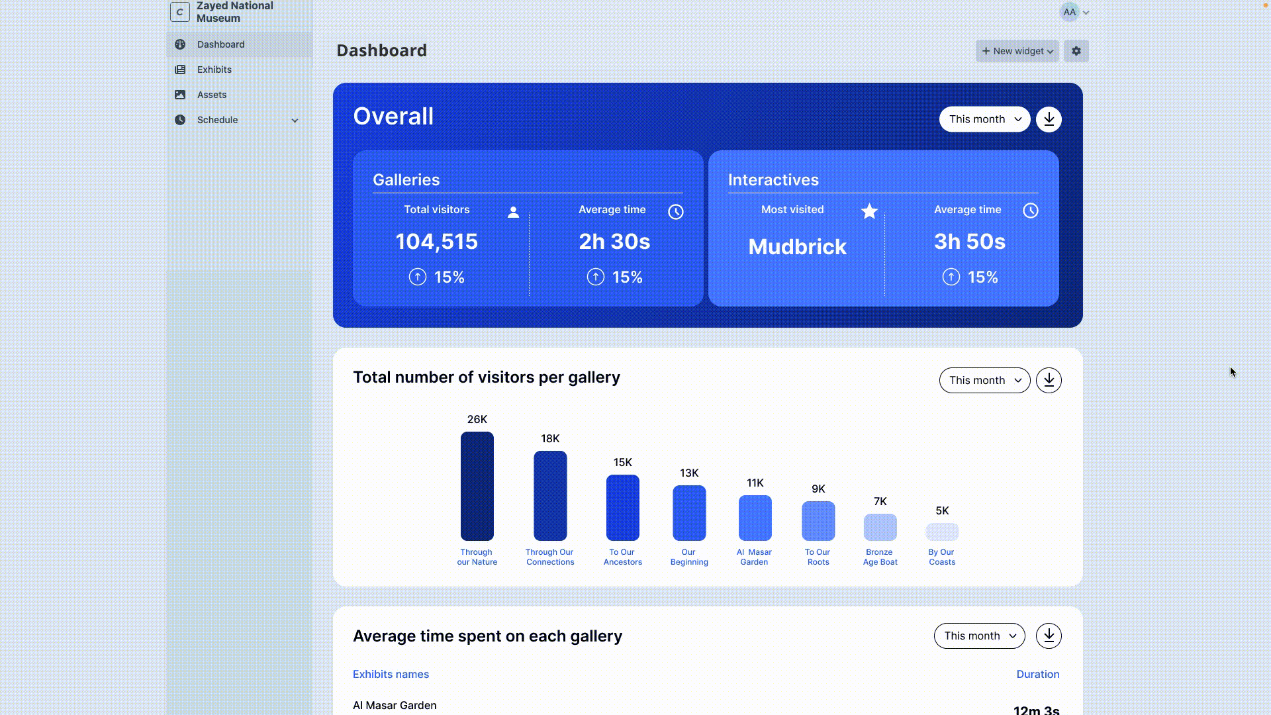This screenshot has height=715, width=1271.
Task: Click the Most visited star icon
Action: (869, 211)
